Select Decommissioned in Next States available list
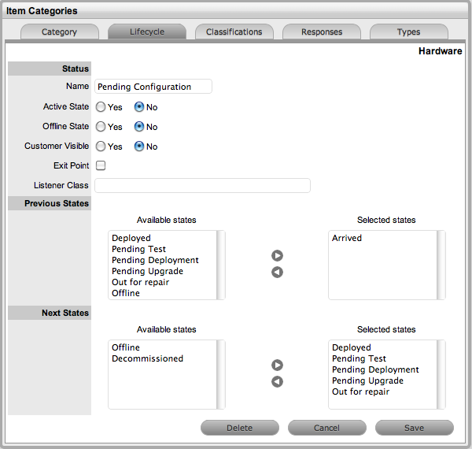Viewport: 472px width, 449px height. point(147,358)
